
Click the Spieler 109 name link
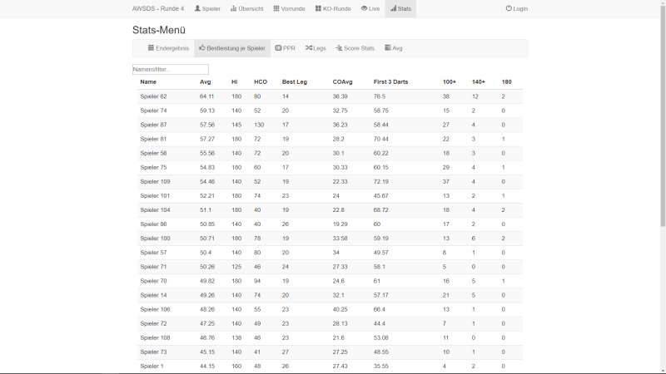(155, 181)
